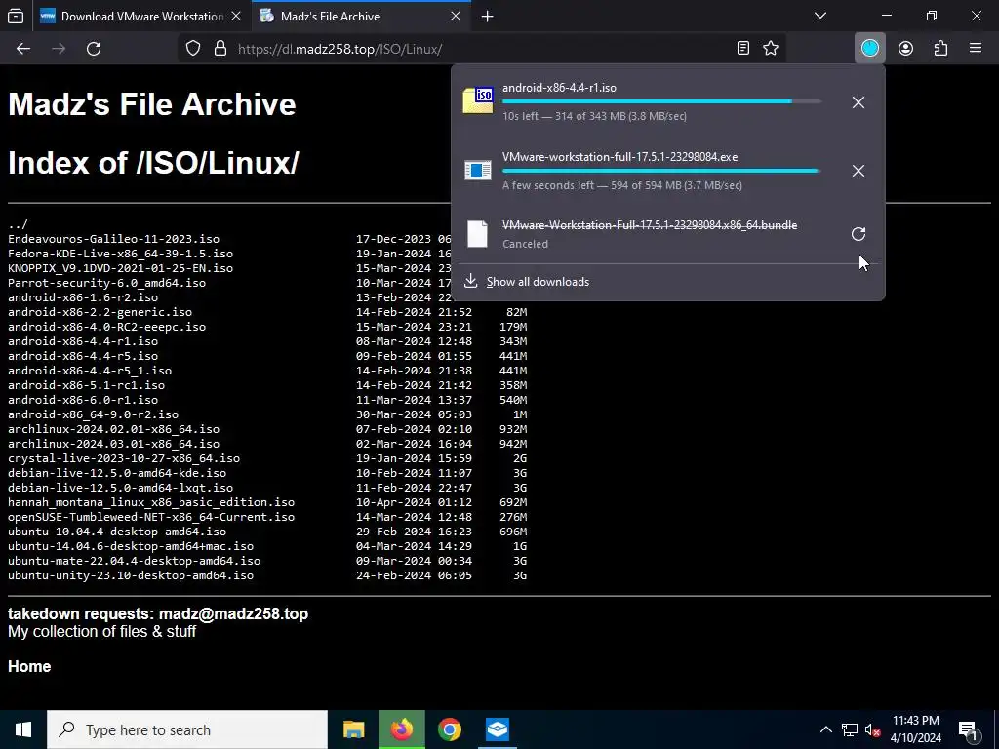999x749 pixels.
Task: Download Parrot-security-6.0_amd64.iso
Action: 107,283
